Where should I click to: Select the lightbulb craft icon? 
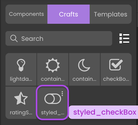click(21, 65)
